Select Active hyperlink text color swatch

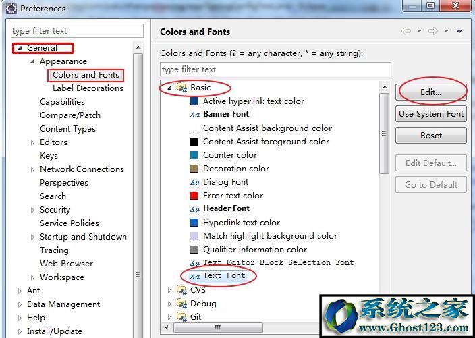[194, 101]
